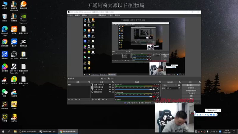Select the GeForce Experience desktop icon
The image size is (238, 134).
click(24, 19)
